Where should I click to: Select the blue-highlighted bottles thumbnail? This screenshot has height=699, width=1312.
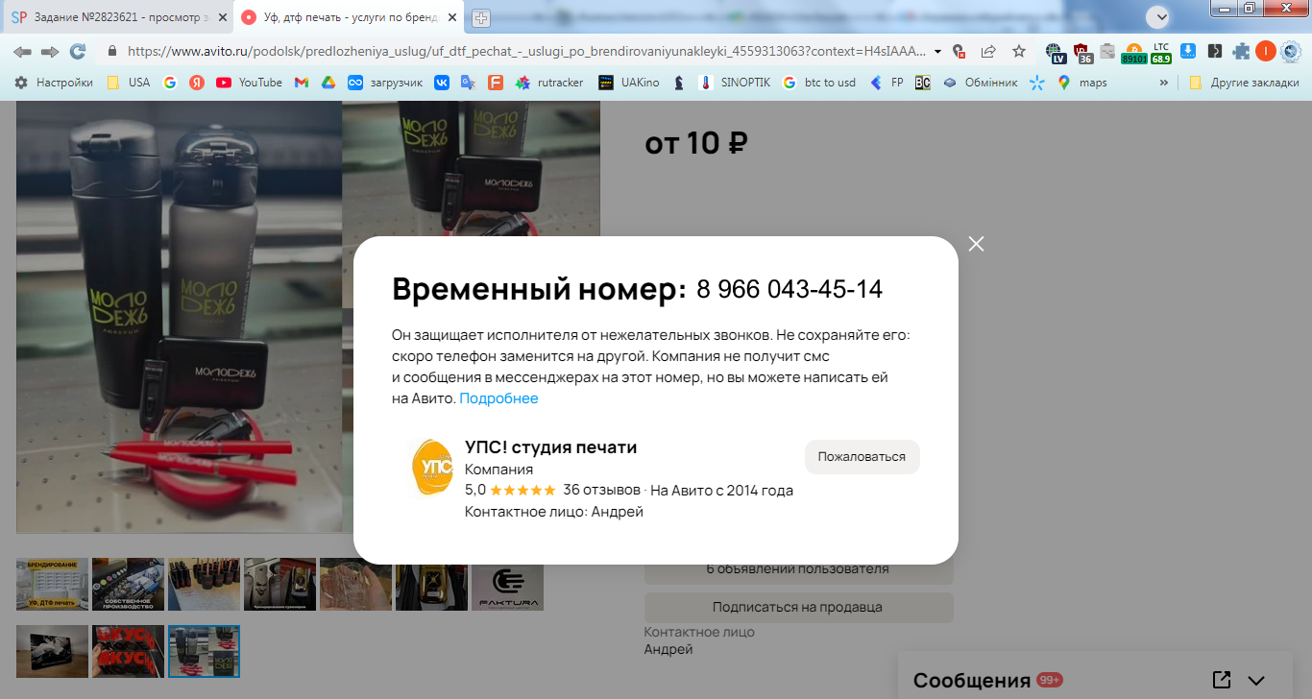coord(204,651)
